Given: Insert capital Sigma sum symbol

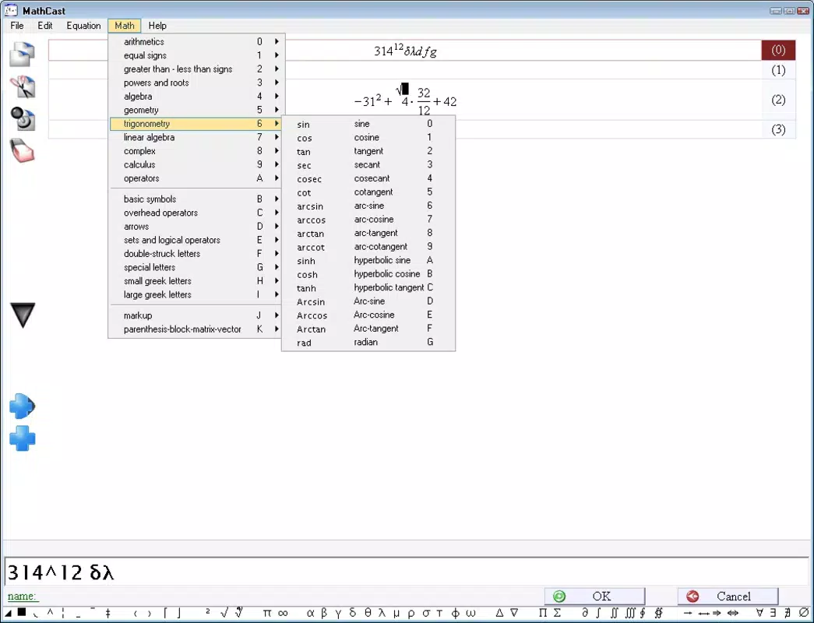Looking at the screenshot, I should pos(557,613).
